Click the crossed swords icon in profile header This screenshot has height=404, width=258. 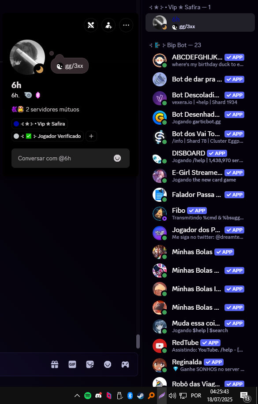[x=91, y=25]
